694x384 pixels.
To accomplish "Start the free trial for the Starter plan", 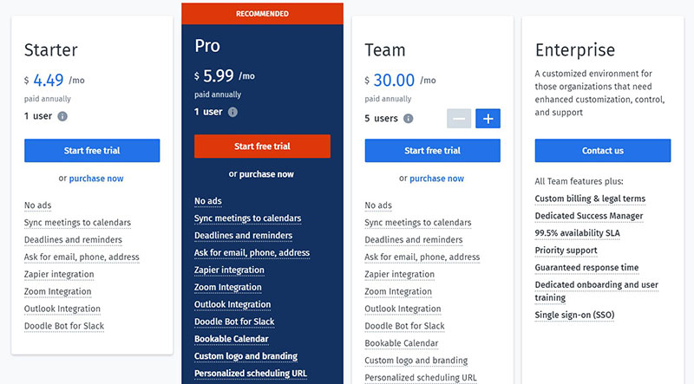I will tap(92, 151).
